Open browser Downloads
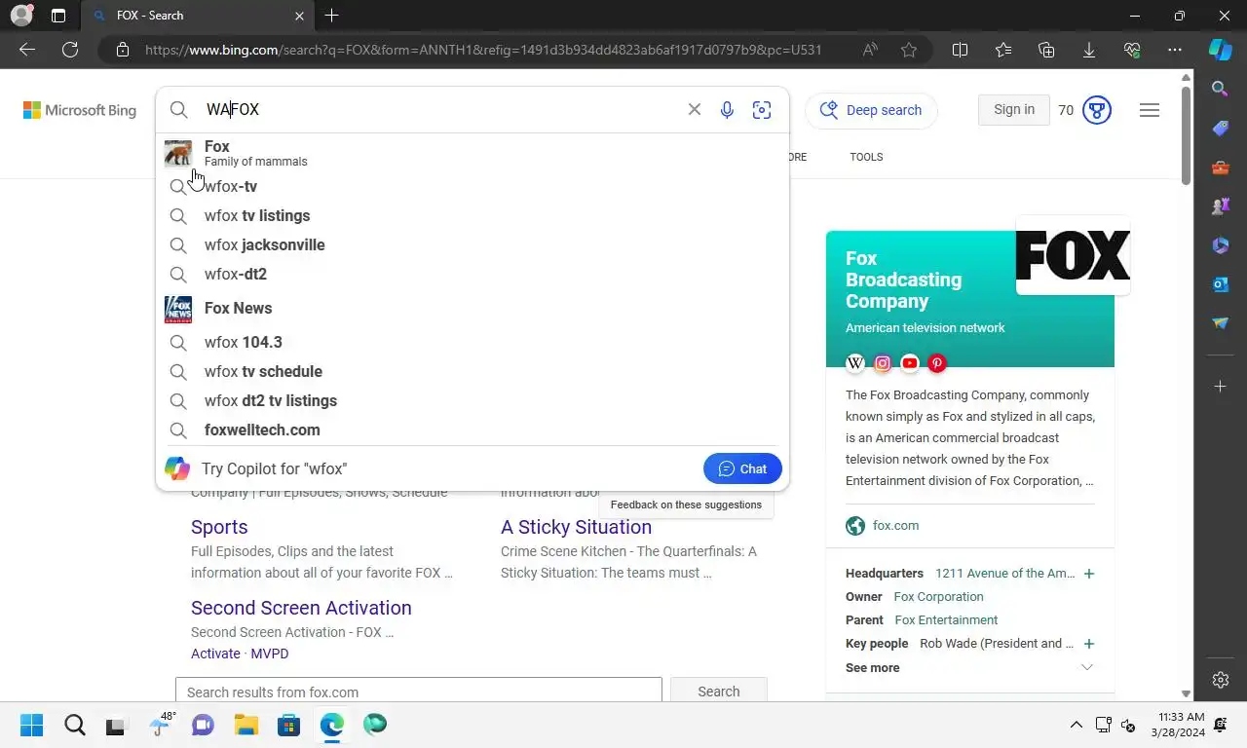Viewport: 1247px width, 748px height. (1089, 50)
